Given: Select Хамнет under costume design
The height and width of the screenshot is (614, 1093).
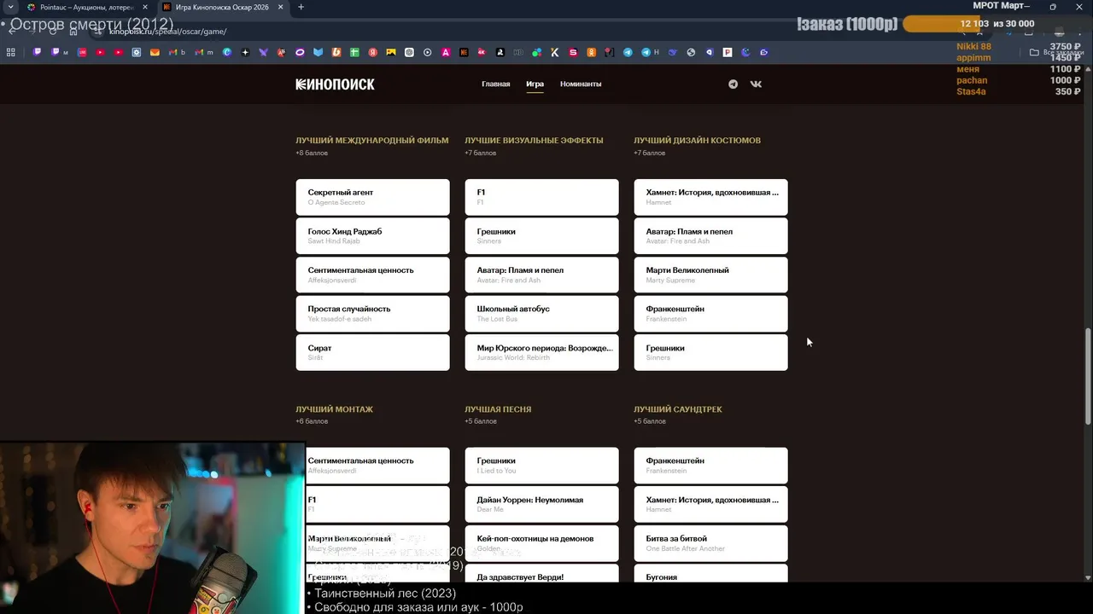Looking at the screenshot, I should point(710,197).
